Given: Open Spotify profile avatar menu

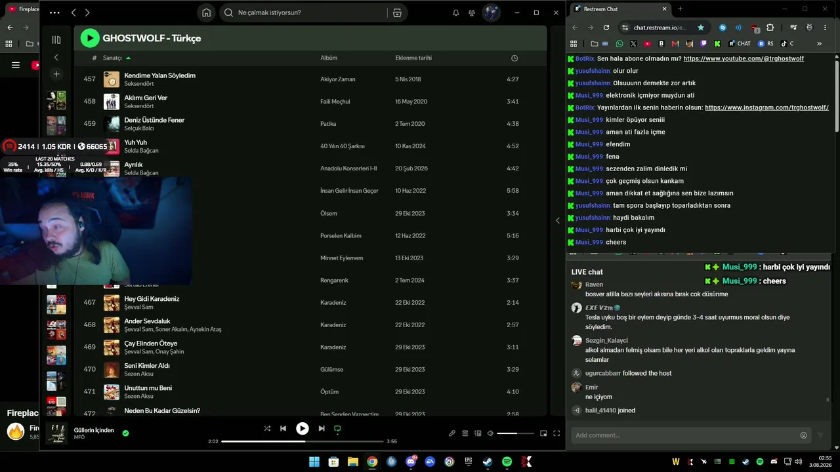Looking at the screenshot, I should pos(492,12).
